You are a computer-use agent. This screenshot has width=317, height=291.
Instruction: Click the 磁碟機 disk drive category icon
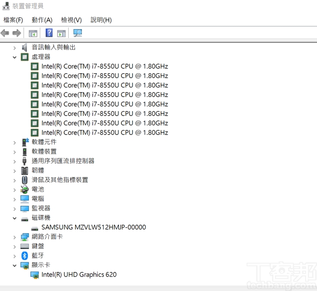click(25, 219)
